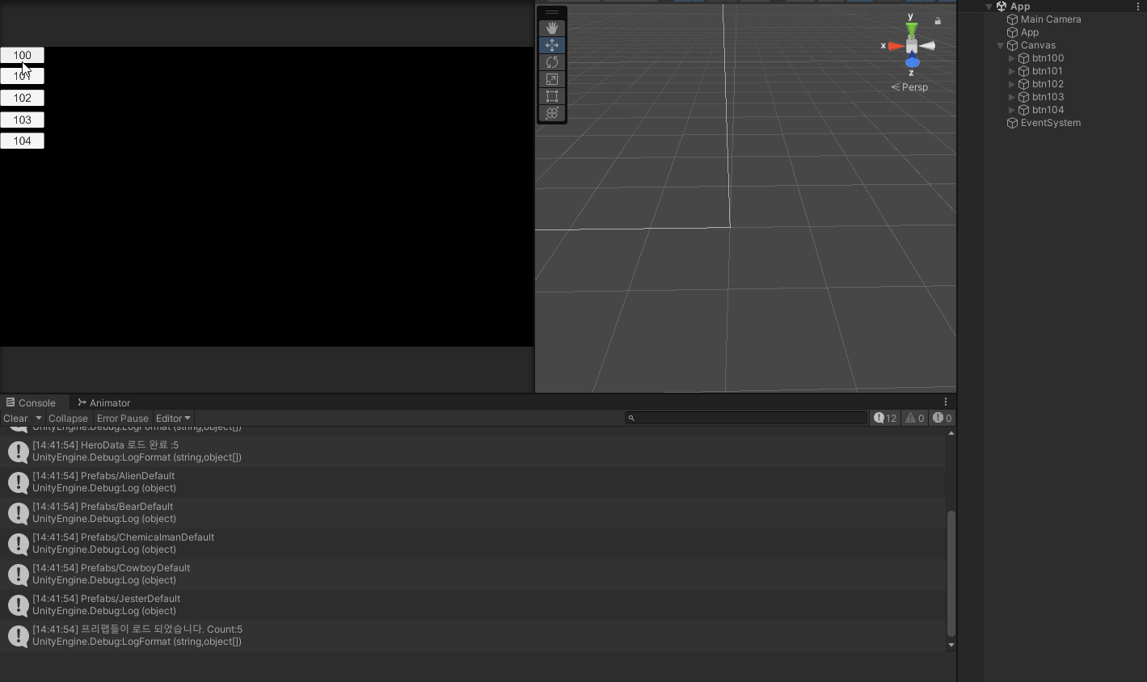1147x682 pixels.
Task: Switch Persp projection mode label
Action: point(909,87)
